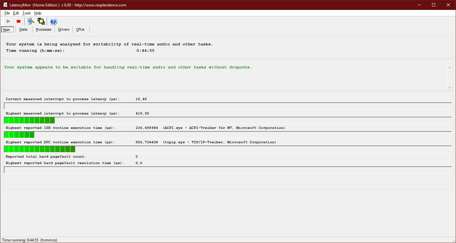
Task: Click the tcpip.sys driver description text
Action: [x=219, y=142]
